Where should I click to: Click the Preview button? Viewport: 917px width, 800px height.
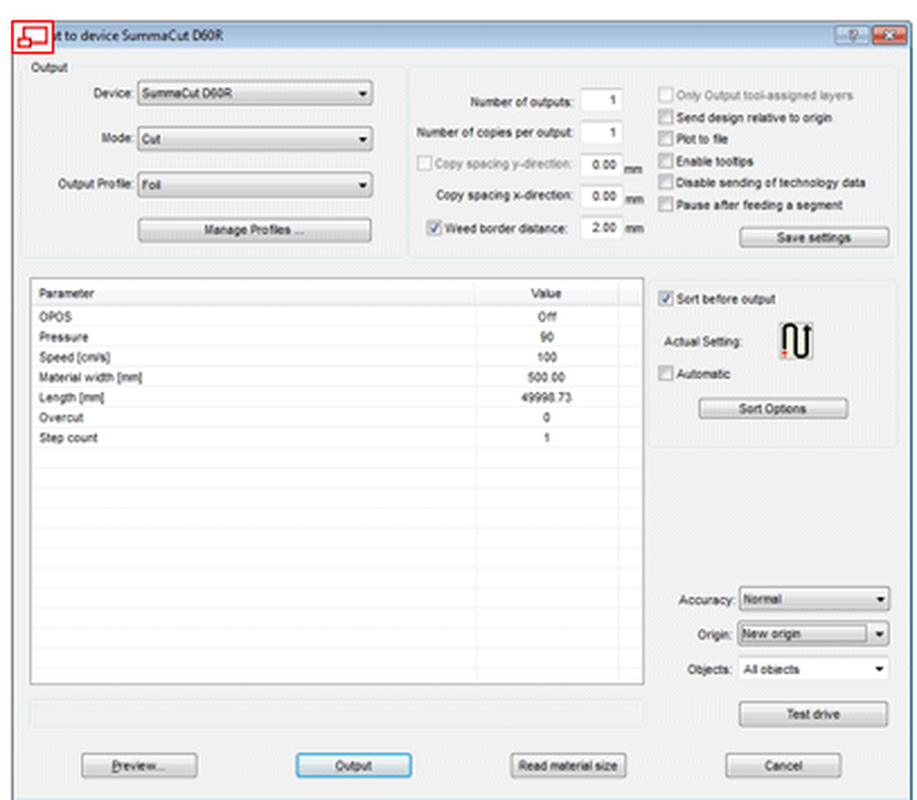(139, 765)
